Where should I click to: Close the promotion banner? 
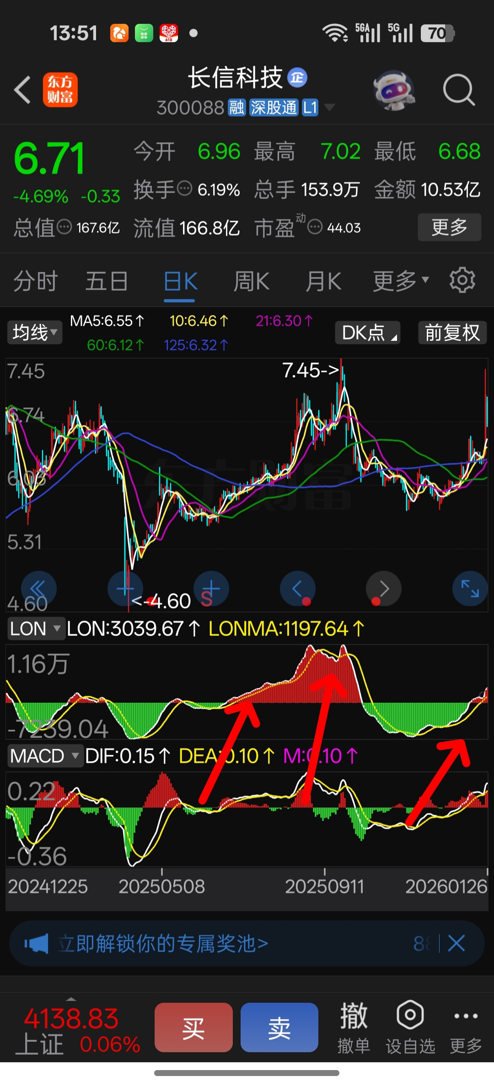pos(456,943)
